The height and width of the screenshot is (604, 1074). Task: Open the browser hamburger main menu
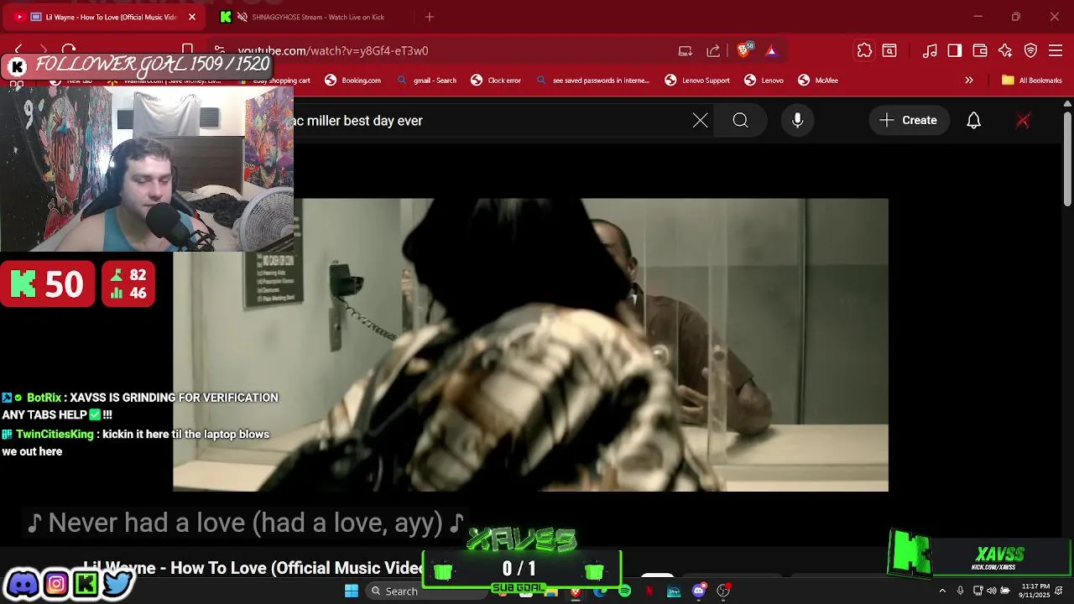(1056, 50)
